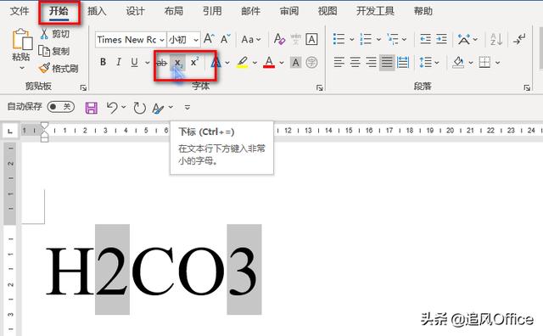This screenshot has height=336, width=543.
Task: Undo the last action
Action: pos(112,108)
